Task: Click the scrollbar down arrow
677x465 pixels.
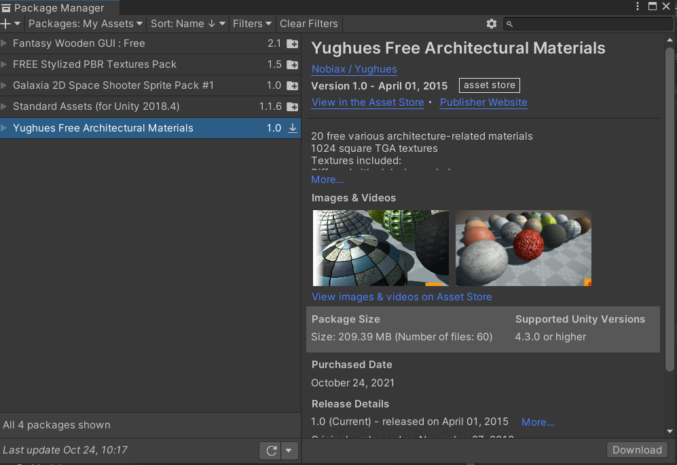Action: 670,431
